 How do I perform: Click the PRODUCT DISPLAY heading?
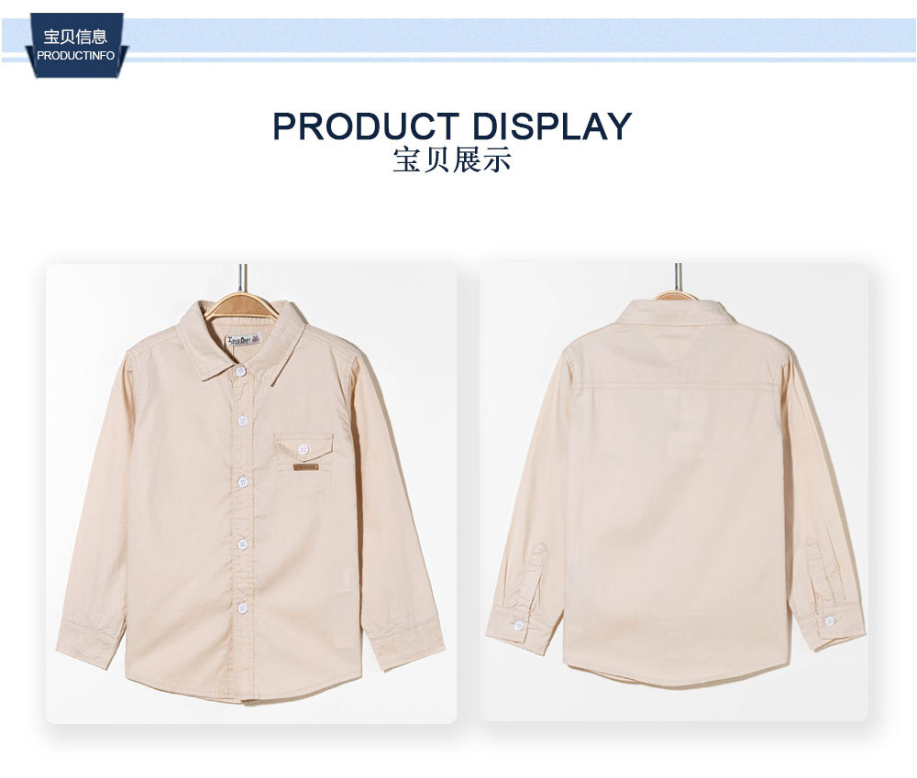(452, 126)
